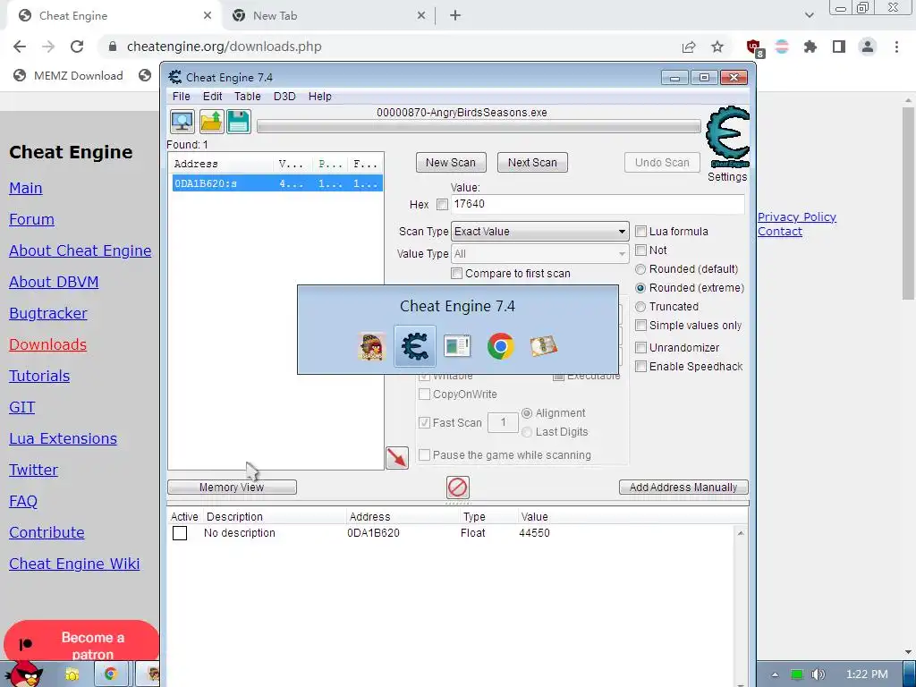Click the scan progress bar
Viewport: 916px width, 687px height.
pyautogui.click(x=479, y=127)
